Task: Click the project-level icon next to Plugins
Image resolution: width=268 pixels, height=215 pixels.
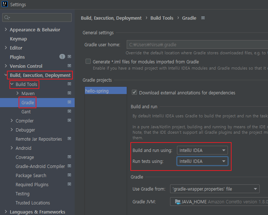Action: point(69,56)
